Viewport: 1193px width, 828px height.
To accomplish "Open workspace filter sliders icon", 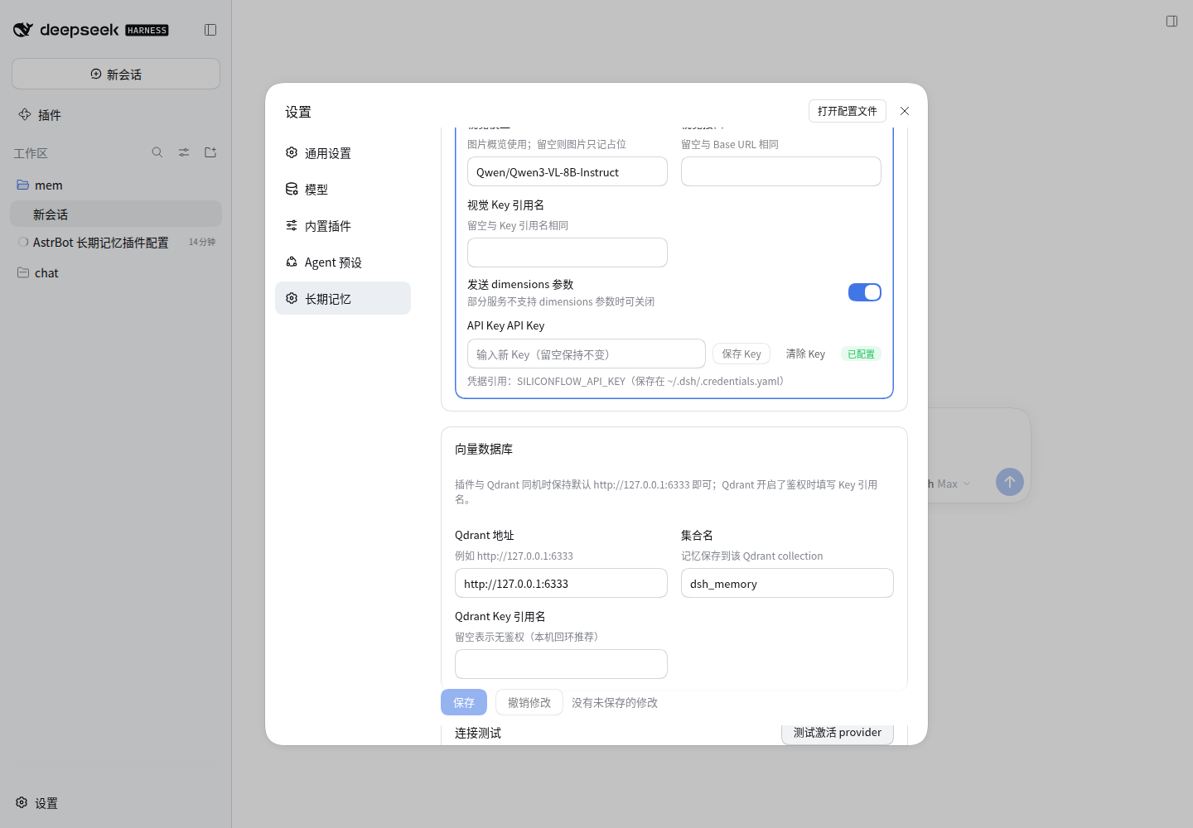I will 184,152.
